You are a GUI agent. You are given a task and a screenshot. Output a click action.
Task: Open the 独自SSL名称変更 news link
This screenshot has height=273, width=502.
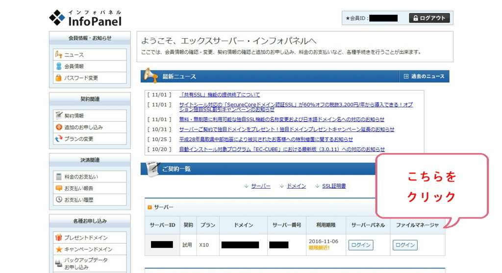[x=282, y=120]
